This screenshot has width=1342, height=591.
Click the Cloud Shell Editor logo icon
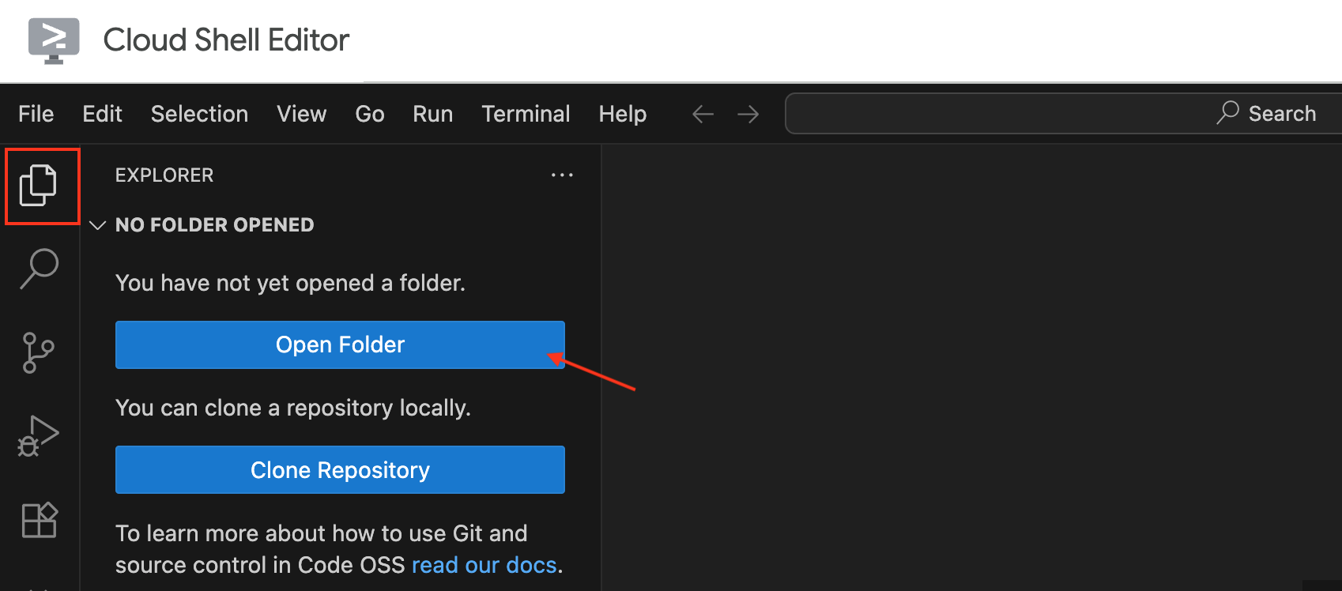pyautogui.click(x=54, y=40)
